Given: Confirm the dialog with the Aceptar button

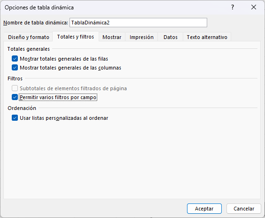Looking at the screenshot, I should click(204, 209).
